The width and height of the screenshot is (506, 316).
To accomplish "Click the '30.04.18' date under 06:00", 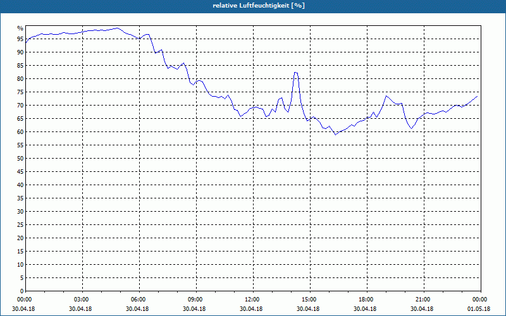I will point(137,309).
